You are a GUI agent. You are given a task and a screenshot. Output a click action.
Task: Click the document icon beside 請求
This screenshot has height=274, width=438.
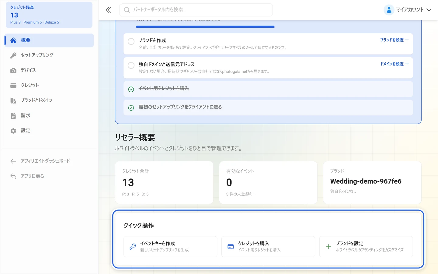click(x=13, y=116)
